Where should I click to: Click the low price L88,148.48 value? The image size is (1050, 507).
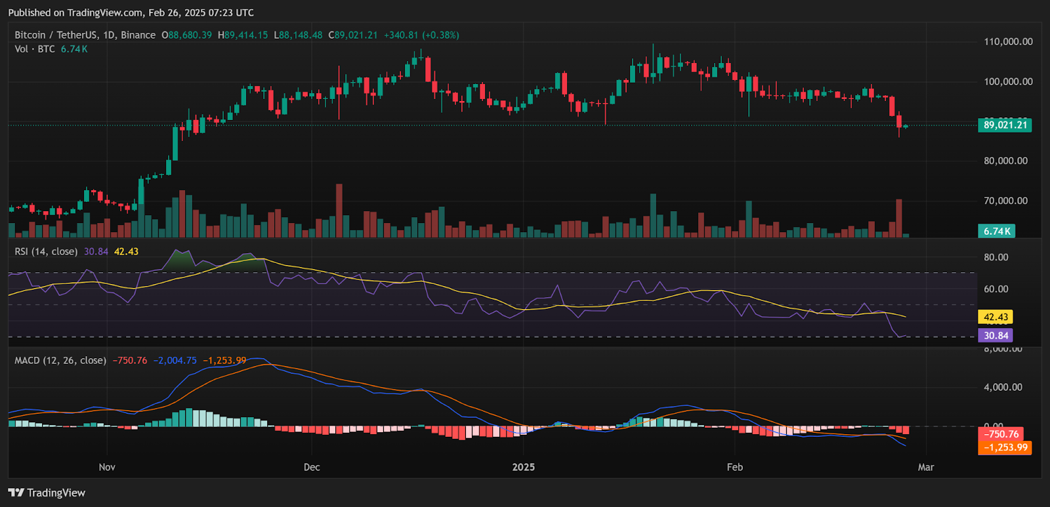[x=298, y=35]
